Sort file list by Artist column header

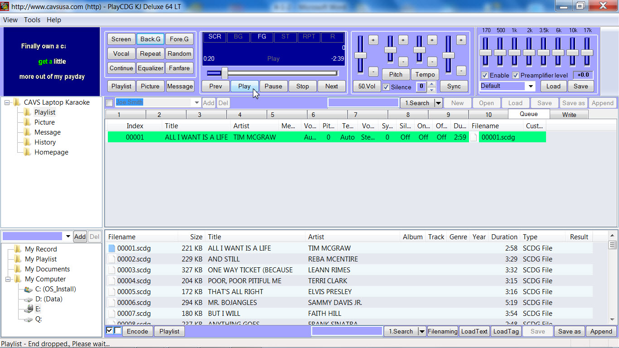(353, 237)
